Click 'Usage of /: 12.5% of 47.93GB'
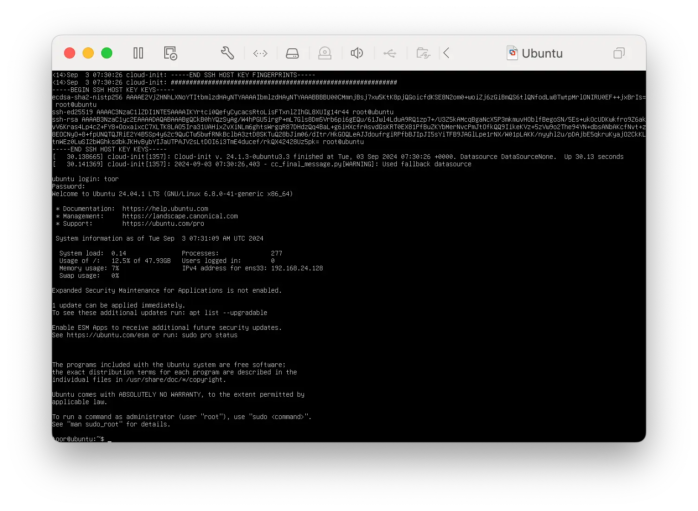Screen dimensions: 698x511 click(115, 261)
